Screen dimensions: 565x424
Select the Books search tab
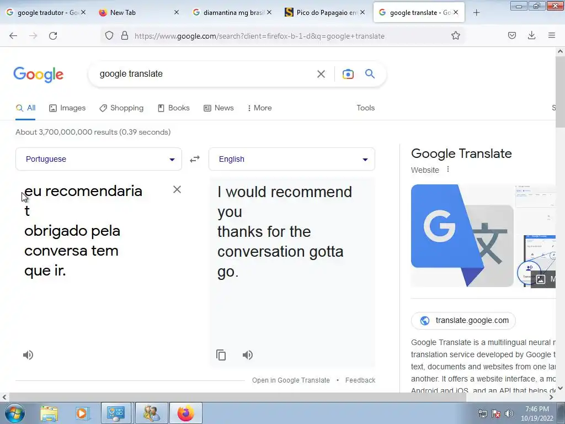pos(174,108)
